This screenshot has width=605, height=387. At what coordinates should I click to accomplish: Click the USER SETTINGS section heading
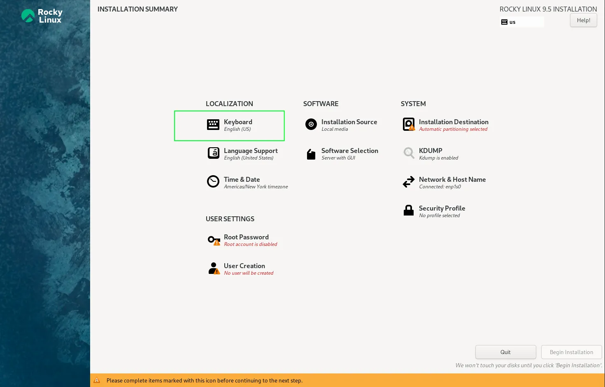pos(230,219)
